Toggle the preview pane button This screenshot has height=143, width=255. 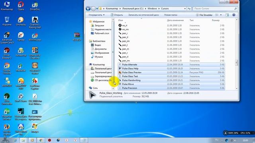227,15
